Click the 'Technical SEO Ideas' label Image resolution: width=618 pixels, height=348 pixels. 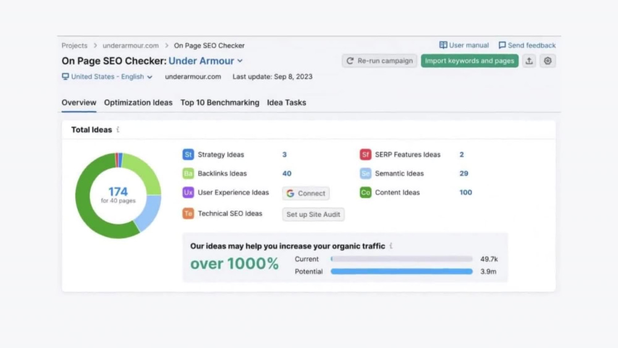(x=230, y=213)
